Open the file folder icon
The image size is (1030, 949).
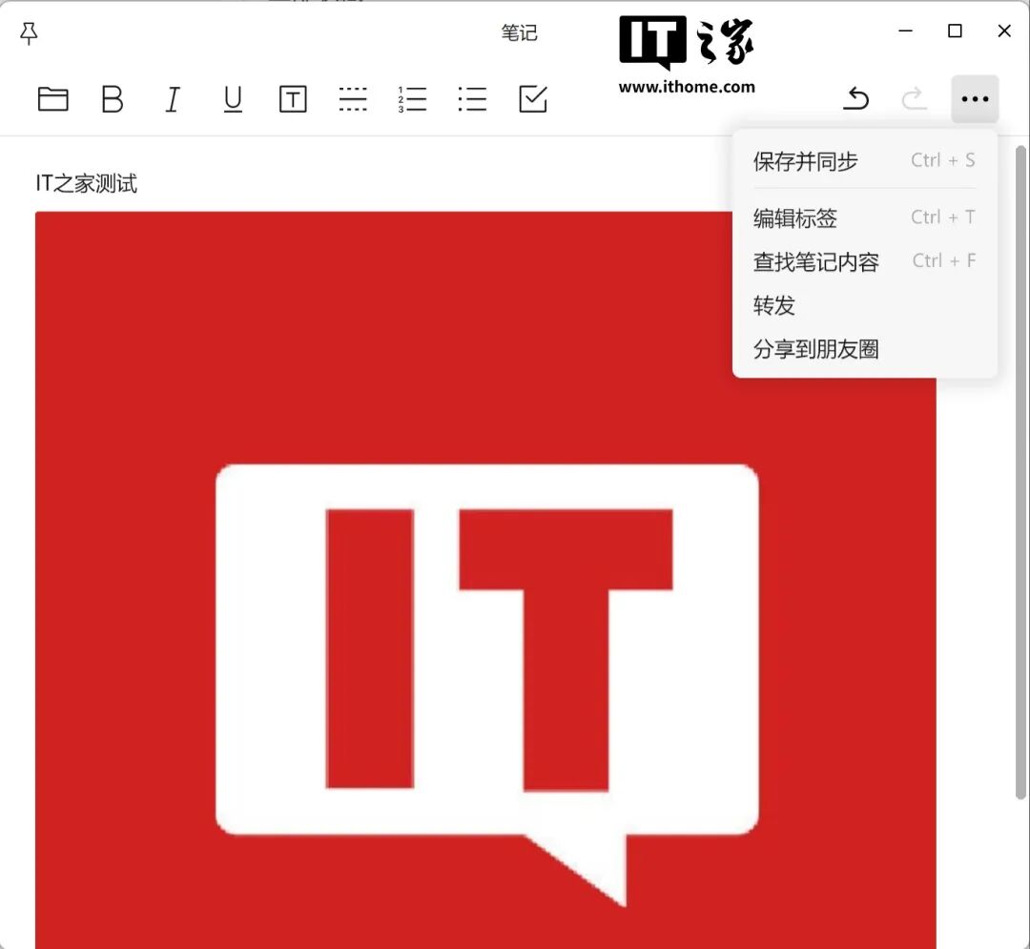point(53,99)
